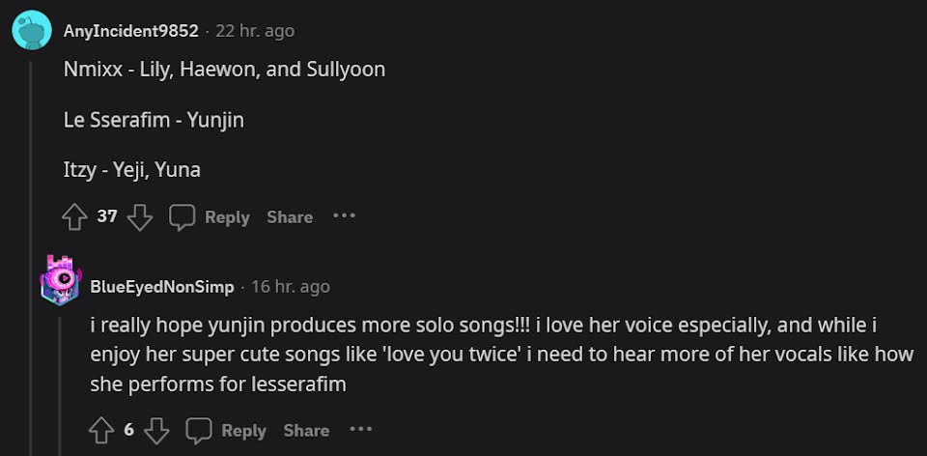Screen dimensions: 927x456
Task: Visit the BlueEyedNonSimp username link
Action: click(x=161, y=287)
